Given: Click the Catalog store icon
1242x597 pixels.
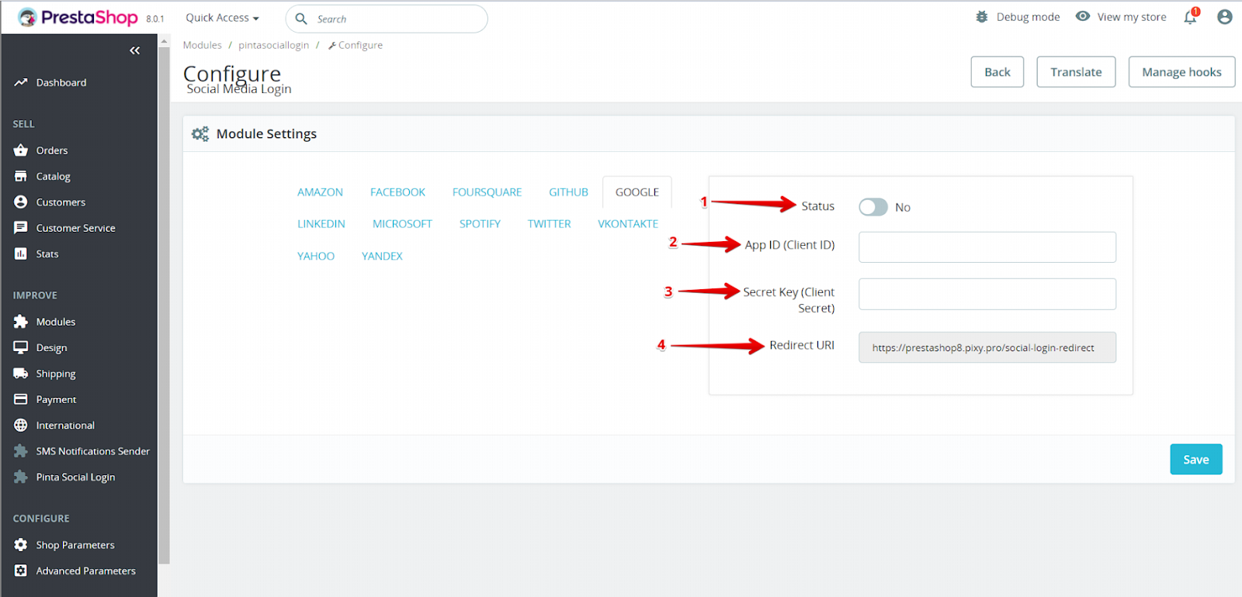Looking at the screenshot, I should coord(21,176).
